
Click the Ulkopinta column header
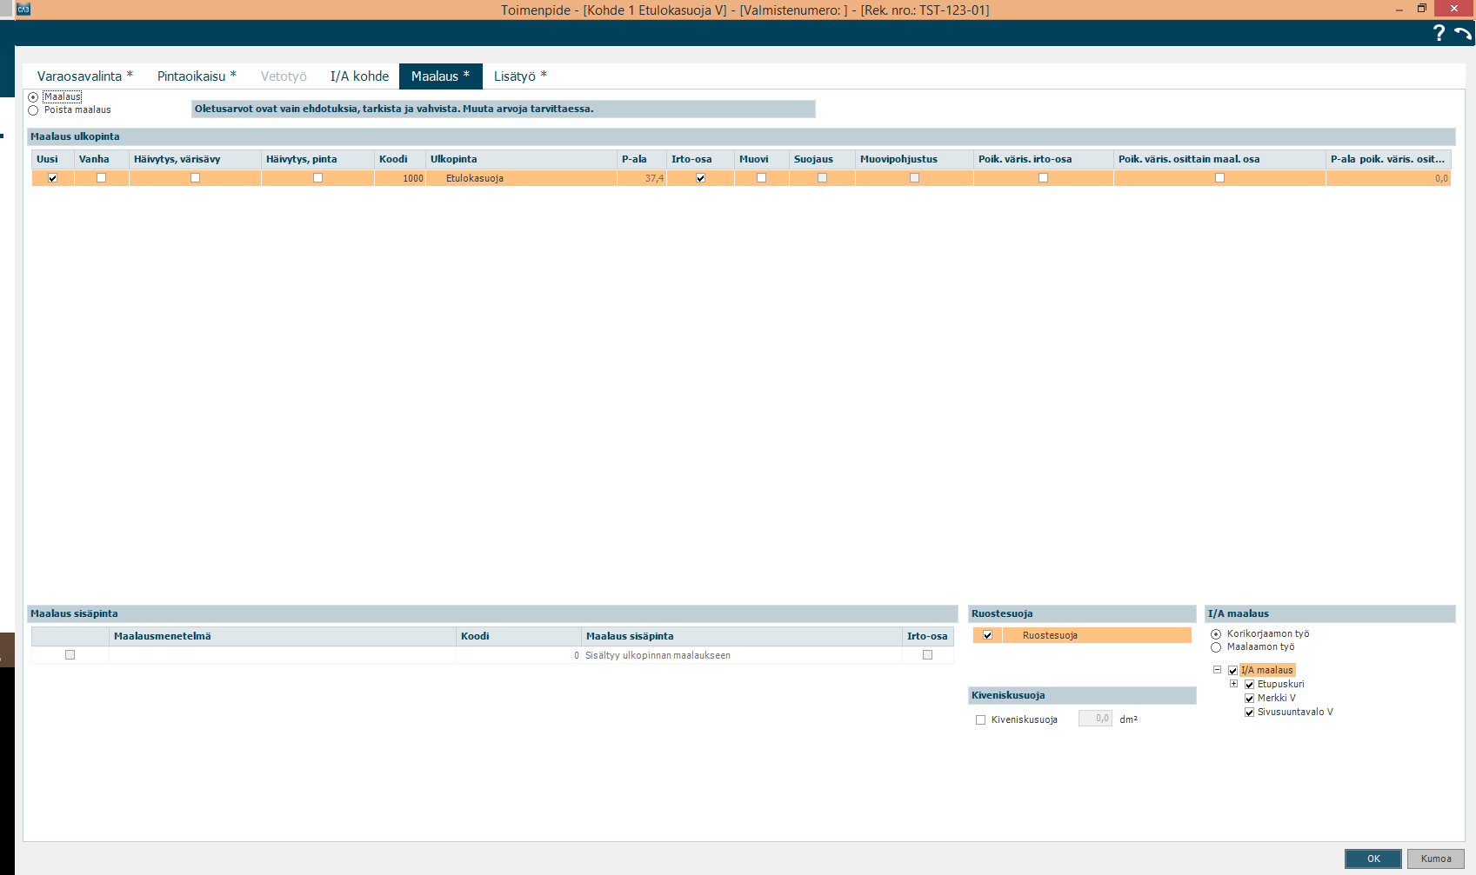[522, 159]
